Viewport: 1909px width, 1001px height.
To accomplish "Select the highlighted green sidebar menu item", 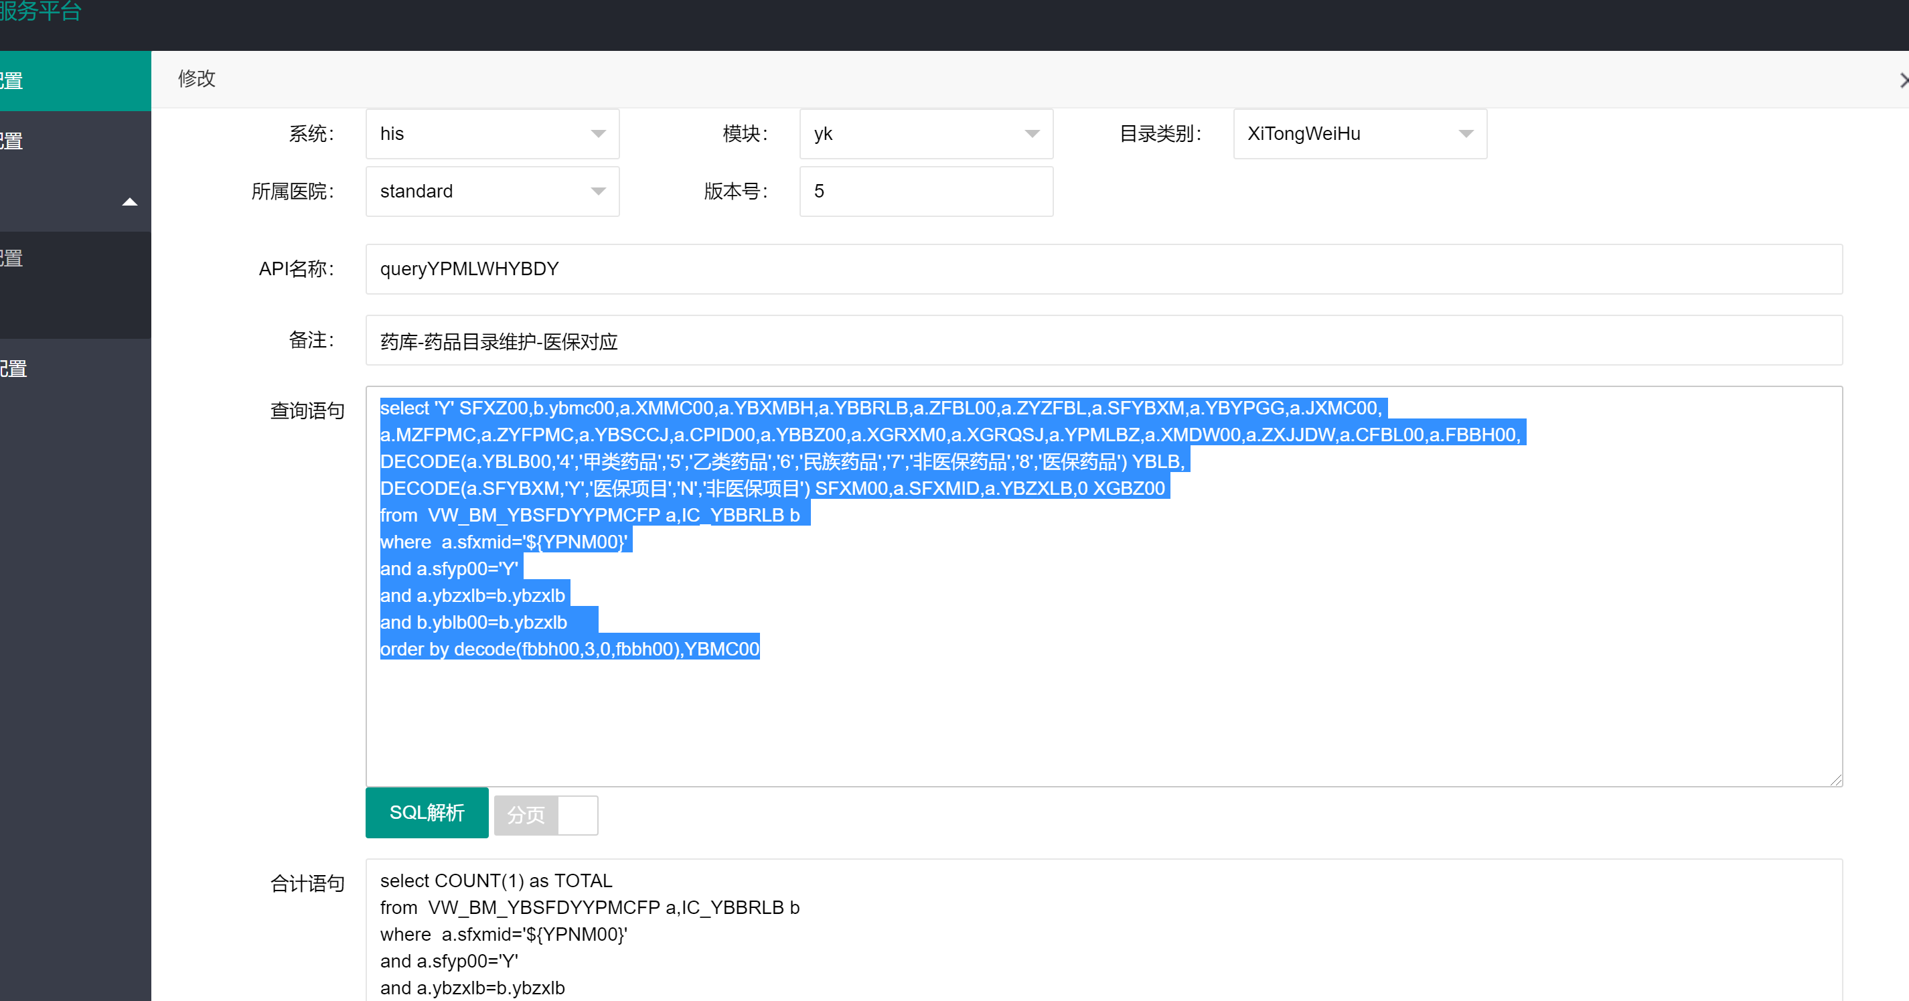I will [74, 81].
